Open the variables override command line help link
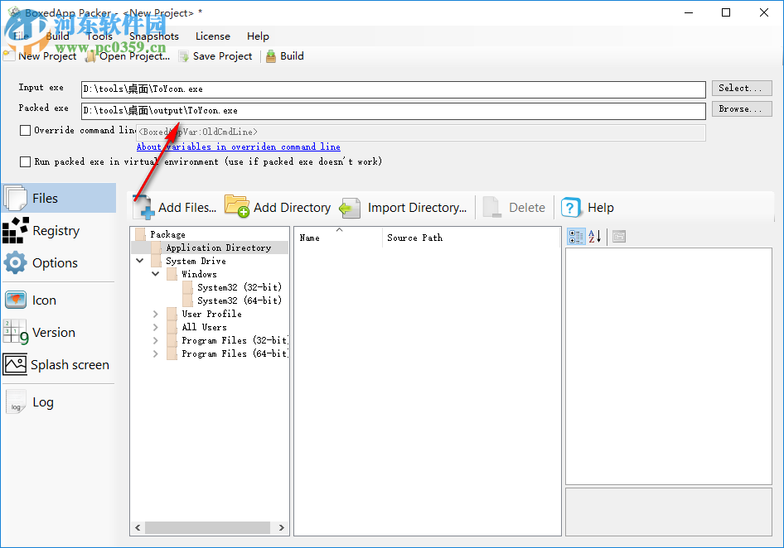Screen dimensions: 784x548 (x=238, y=147)
